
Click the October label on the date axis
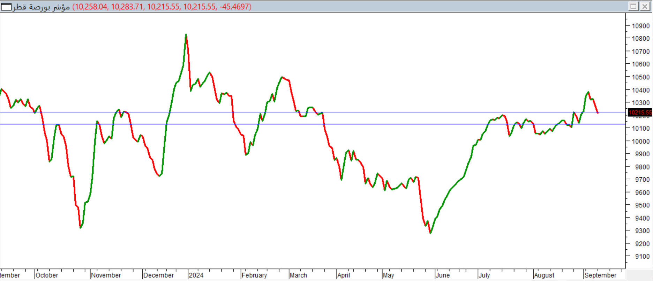(x=47, y=275)
